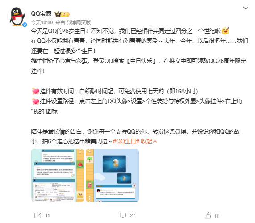The image size is (255, 223).
Task: Click the repost share icon
Action: click(38, 215)
